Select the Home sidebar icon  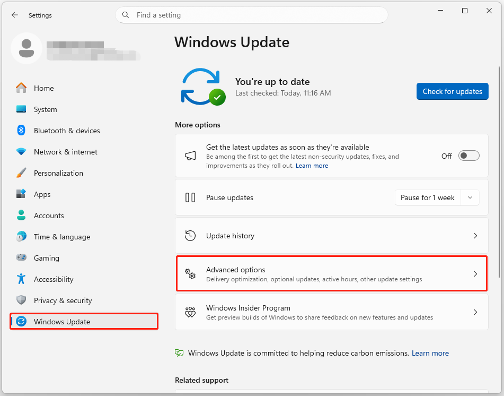pyautogui.click(x=21, y=88)
